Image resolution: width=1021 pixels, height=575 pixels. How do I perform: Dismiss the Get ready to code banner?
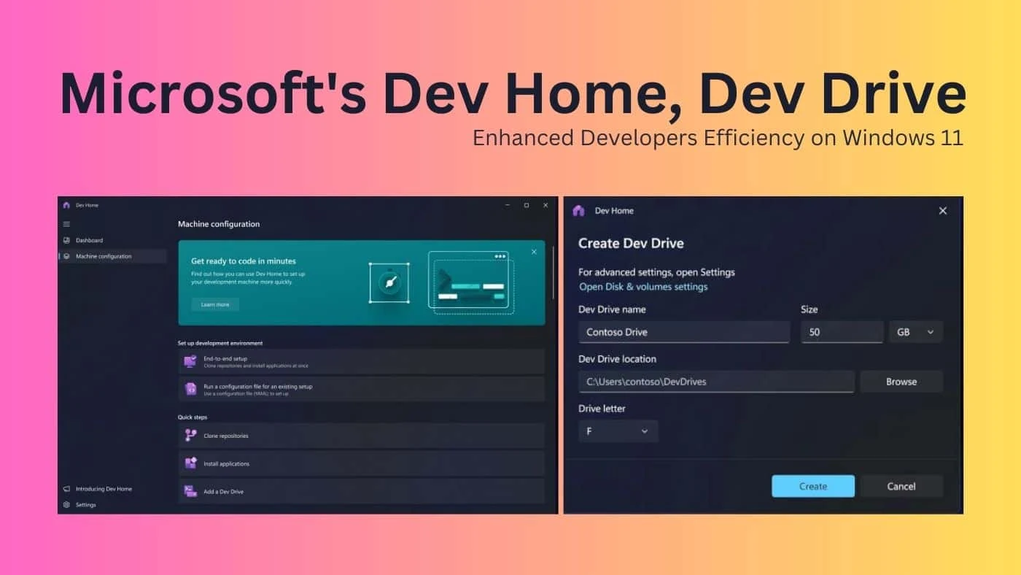[534, 252]
